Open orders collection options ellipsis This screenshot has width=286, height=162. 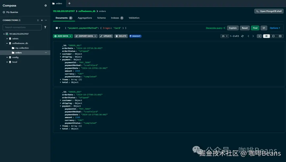click(x=46, y=53)
